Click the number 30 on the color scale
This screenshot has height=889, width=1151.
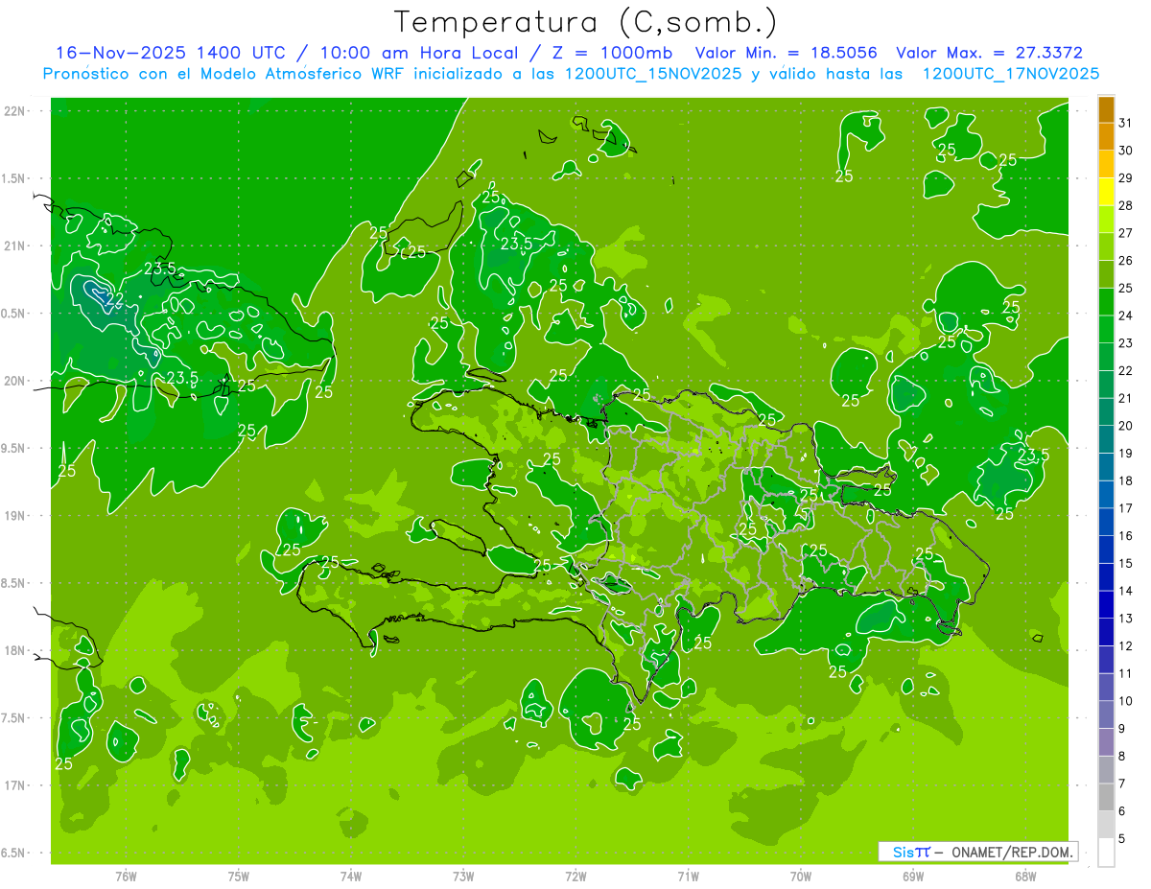tap(1126, 151)
